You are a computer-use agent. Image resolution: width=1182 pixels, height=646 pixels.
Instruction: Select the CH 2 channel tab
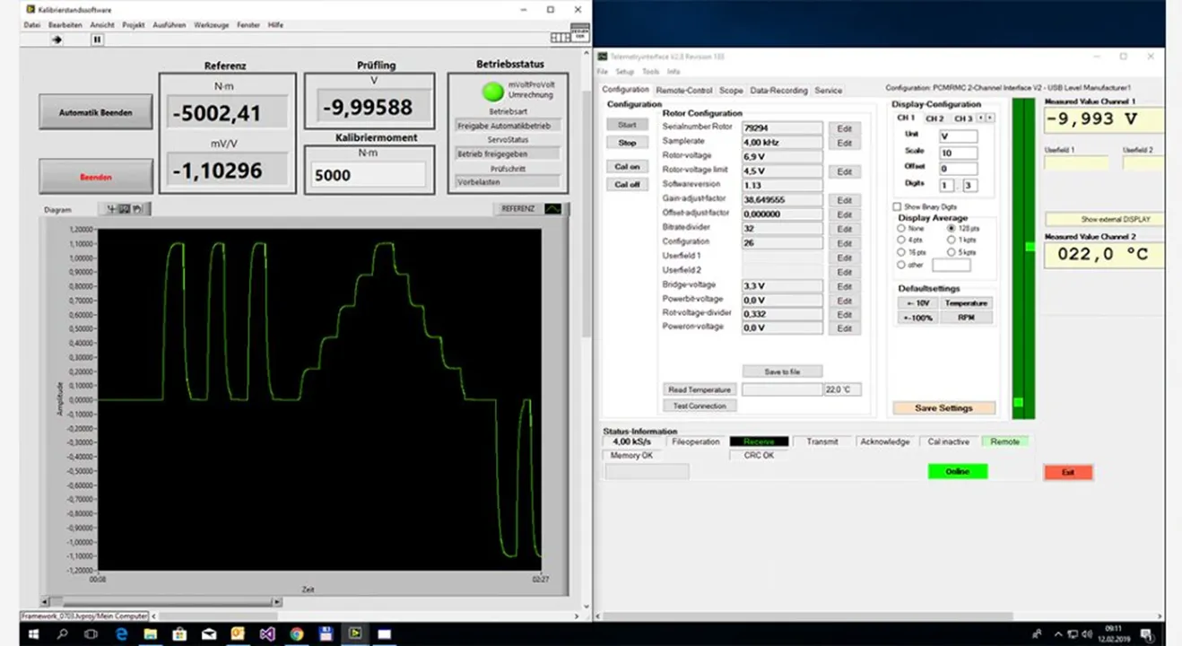coord(934,118)
